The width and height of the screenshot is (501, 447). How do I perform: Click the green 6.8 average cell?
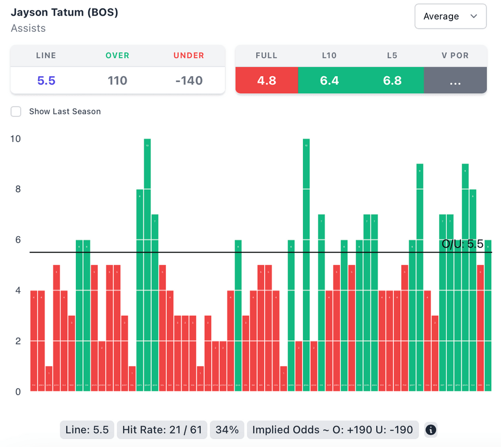pos(392,80)
